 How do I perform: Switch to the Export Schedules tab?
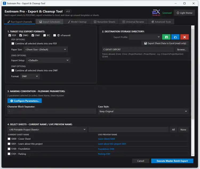click(50, 22)
